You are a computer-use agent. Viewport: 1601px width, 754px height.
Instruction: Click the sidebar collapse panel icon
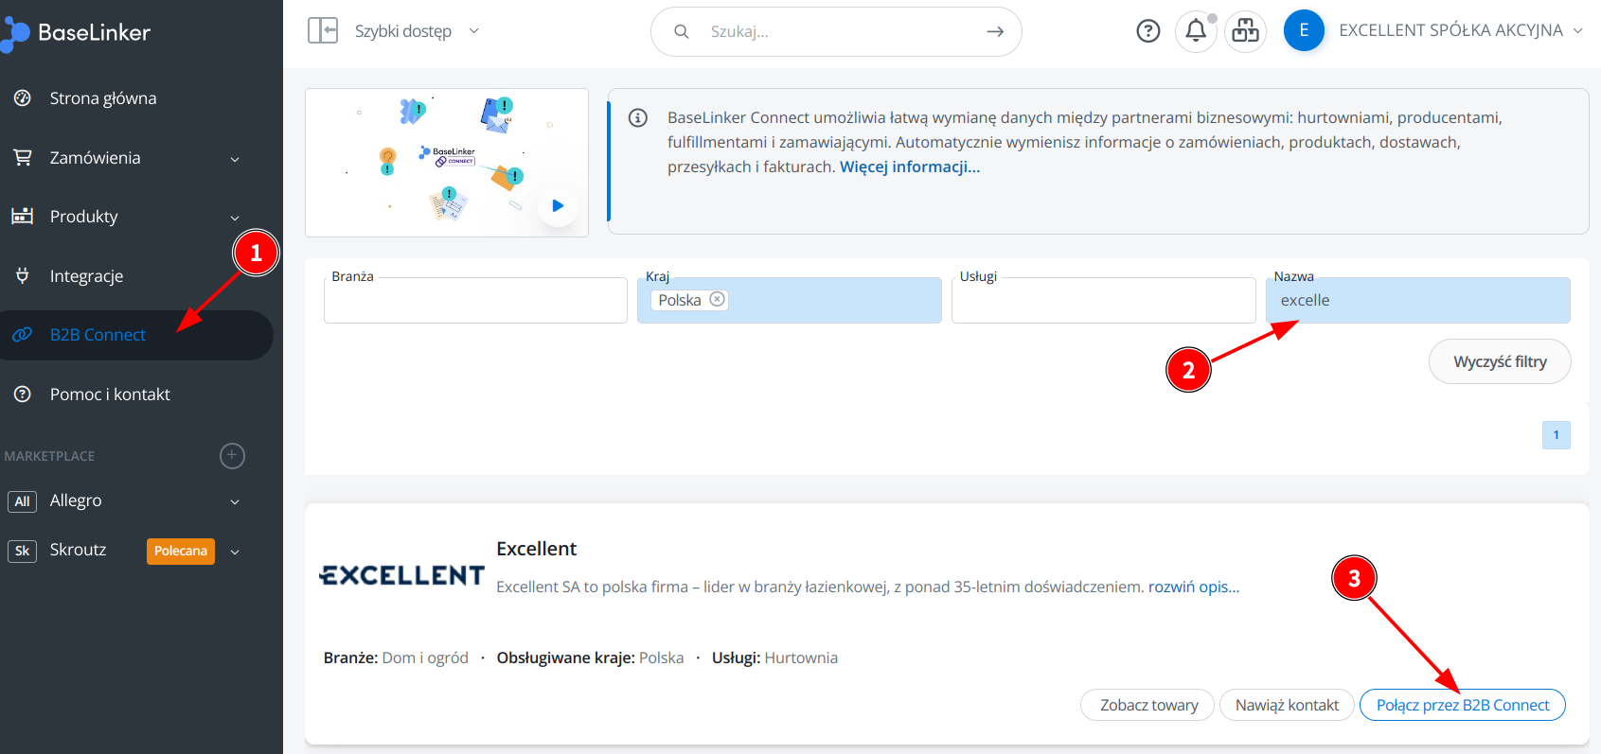[x=322, y=31]
